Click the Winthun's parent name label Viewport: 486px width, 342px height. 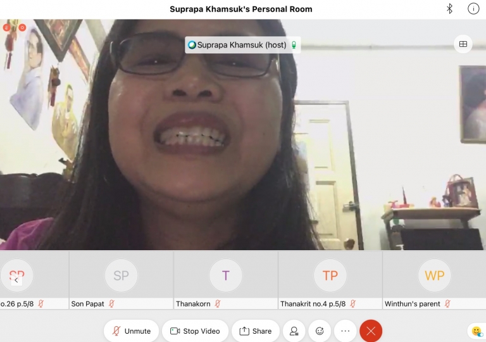pyautogui.click(x=412, y=304)
